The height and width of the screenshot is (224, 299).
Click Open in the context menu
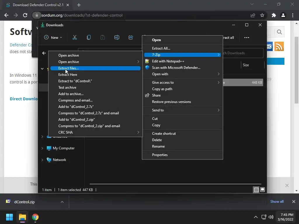tap(182, 40)
